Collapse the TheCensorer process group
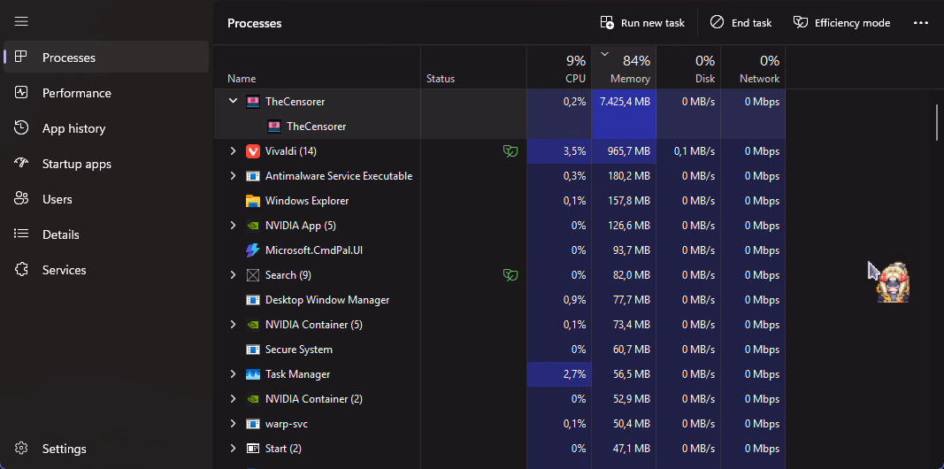Image resolution: width=944 pixels, height=469 pixels. 233,101
